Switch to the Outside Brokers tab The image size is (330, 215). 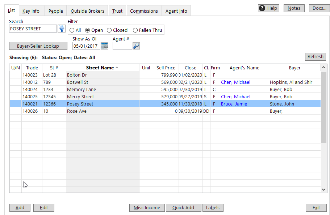87,11
